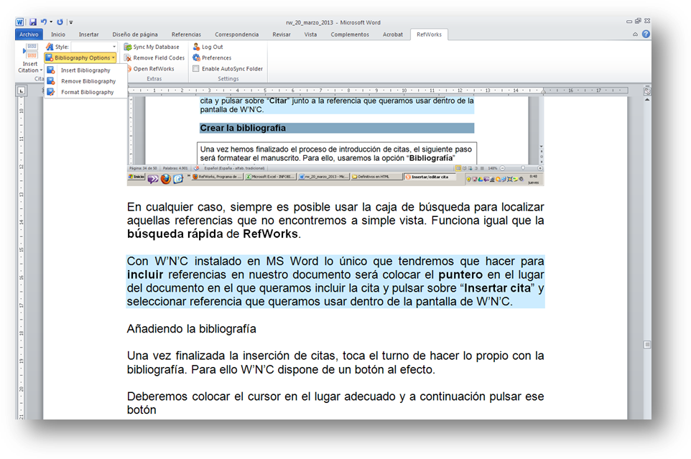Click the heading 'Añadiendo la bibliografía'
This screenshot has height=459, width=691.
pyautogui.click(x=191, y=329)
